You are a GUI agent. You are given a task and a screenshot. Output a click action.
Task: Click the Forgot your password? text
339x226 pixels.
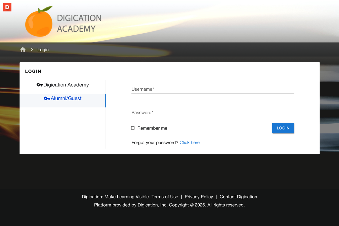coord(155,143)
